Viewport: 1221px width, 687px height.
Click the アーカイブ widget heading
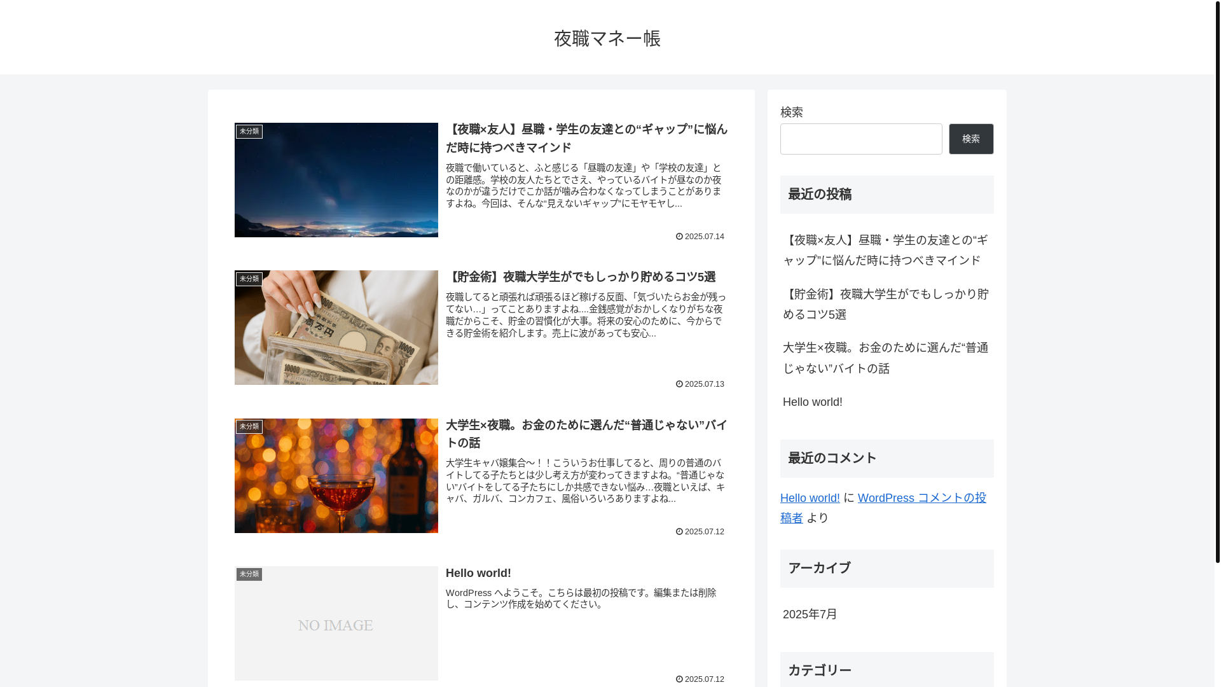coord(886,569)
